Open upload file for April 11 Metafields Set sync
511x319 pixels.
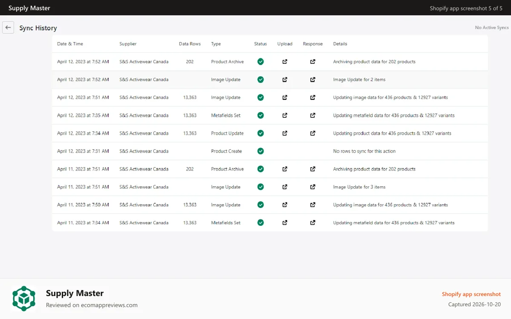[285, 222]
